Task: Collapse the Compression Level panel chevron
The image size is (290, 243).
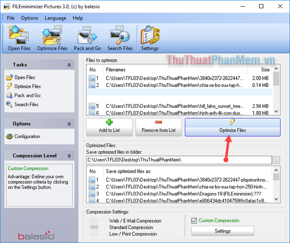Action: tap(69, 156)
